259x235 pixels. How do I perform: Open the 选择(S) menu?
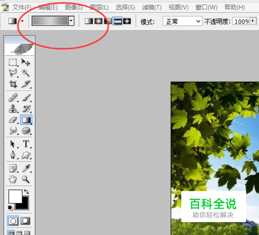tap(125, 7)
